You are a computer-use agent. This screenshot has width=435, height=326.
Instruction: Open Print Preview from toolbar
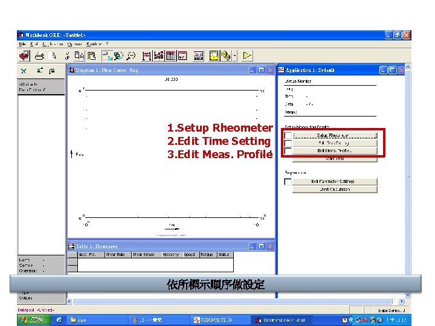(53, 56)
